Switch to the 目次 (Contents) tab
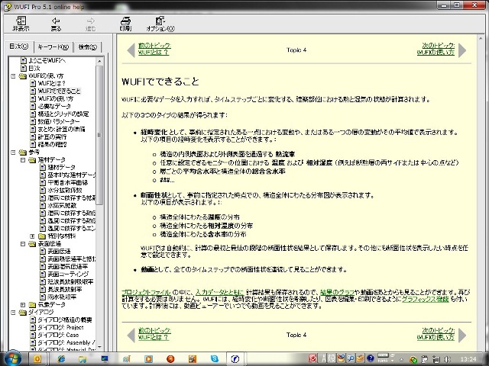Image resolution: width=489 pixels, height=366 pixels. click(x=18, y=47)
